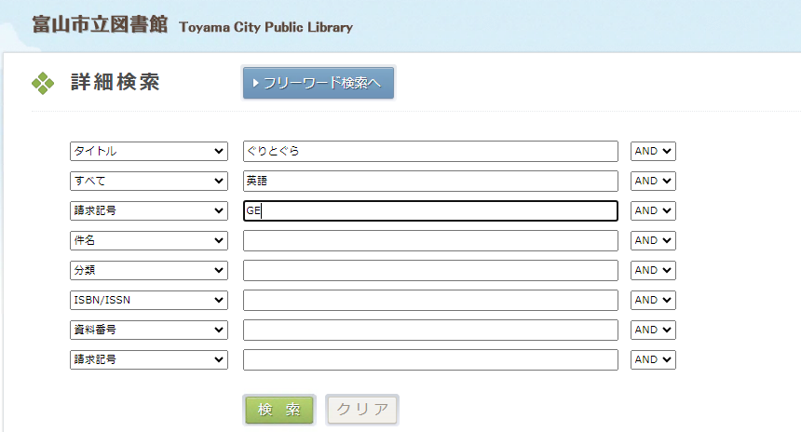Open the ISBN/ISSN search-field dropdown
Screen dimensions: 801x432
pyautogui.click(x=149, y=300)
